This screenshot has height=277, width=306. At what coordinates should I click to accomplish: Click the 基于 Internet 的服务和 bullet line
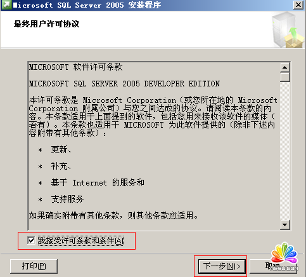click(98, 182)
